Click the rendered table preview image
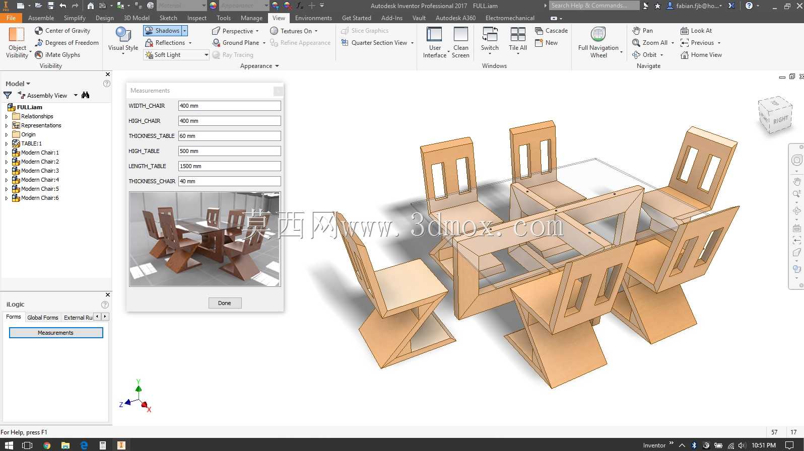The height and width of the screenshot is (451, 804). [x=205, y=239]
